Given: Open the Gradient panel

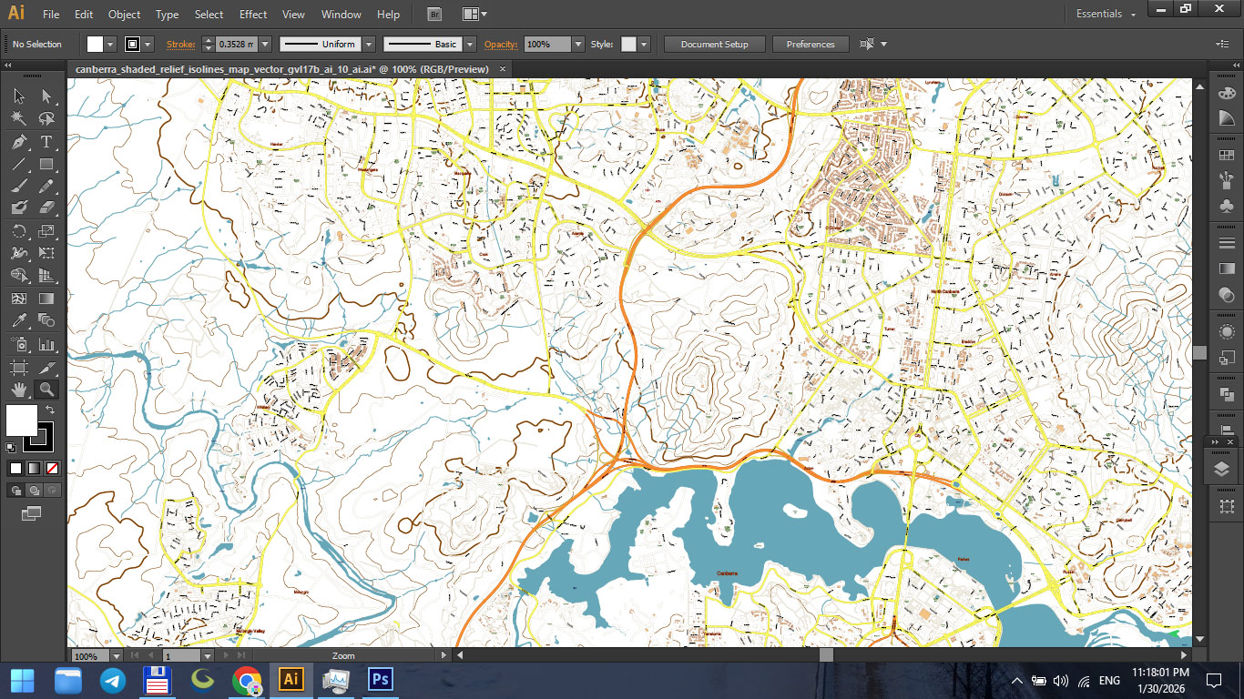Looking at the screenshot, I should (1225, 269).
